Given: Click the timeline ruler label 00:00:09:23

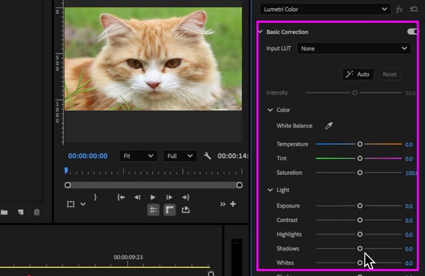Looking at the screenshot, I should pyautogui.click(x=128, y=257).
